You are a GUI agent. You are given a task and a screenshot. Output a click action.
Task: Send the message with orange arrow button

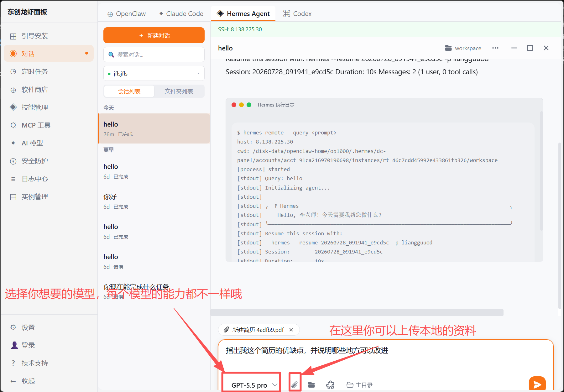pos(537,384)
